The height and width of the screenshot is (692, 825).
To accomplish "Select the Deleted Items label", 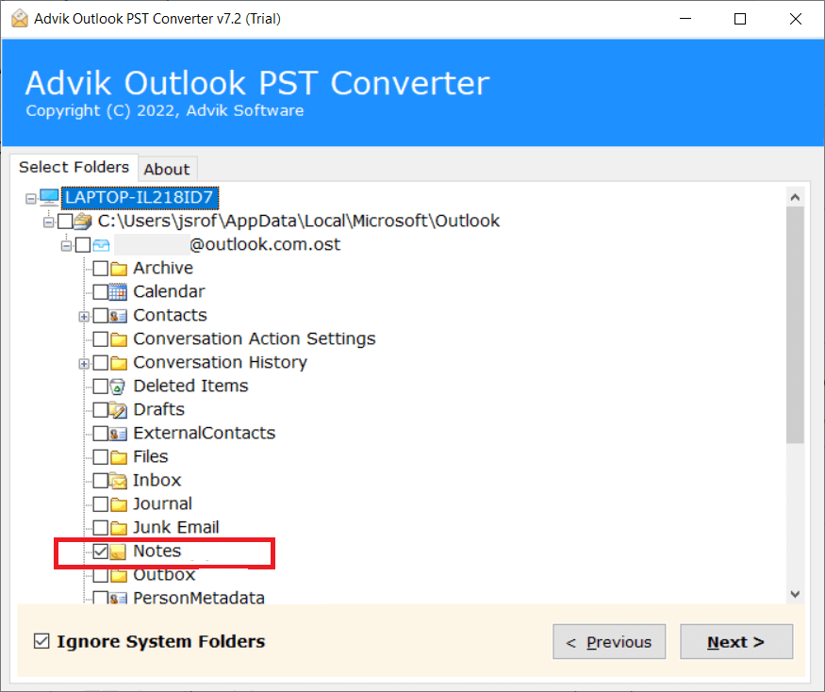I will point(190,387).
